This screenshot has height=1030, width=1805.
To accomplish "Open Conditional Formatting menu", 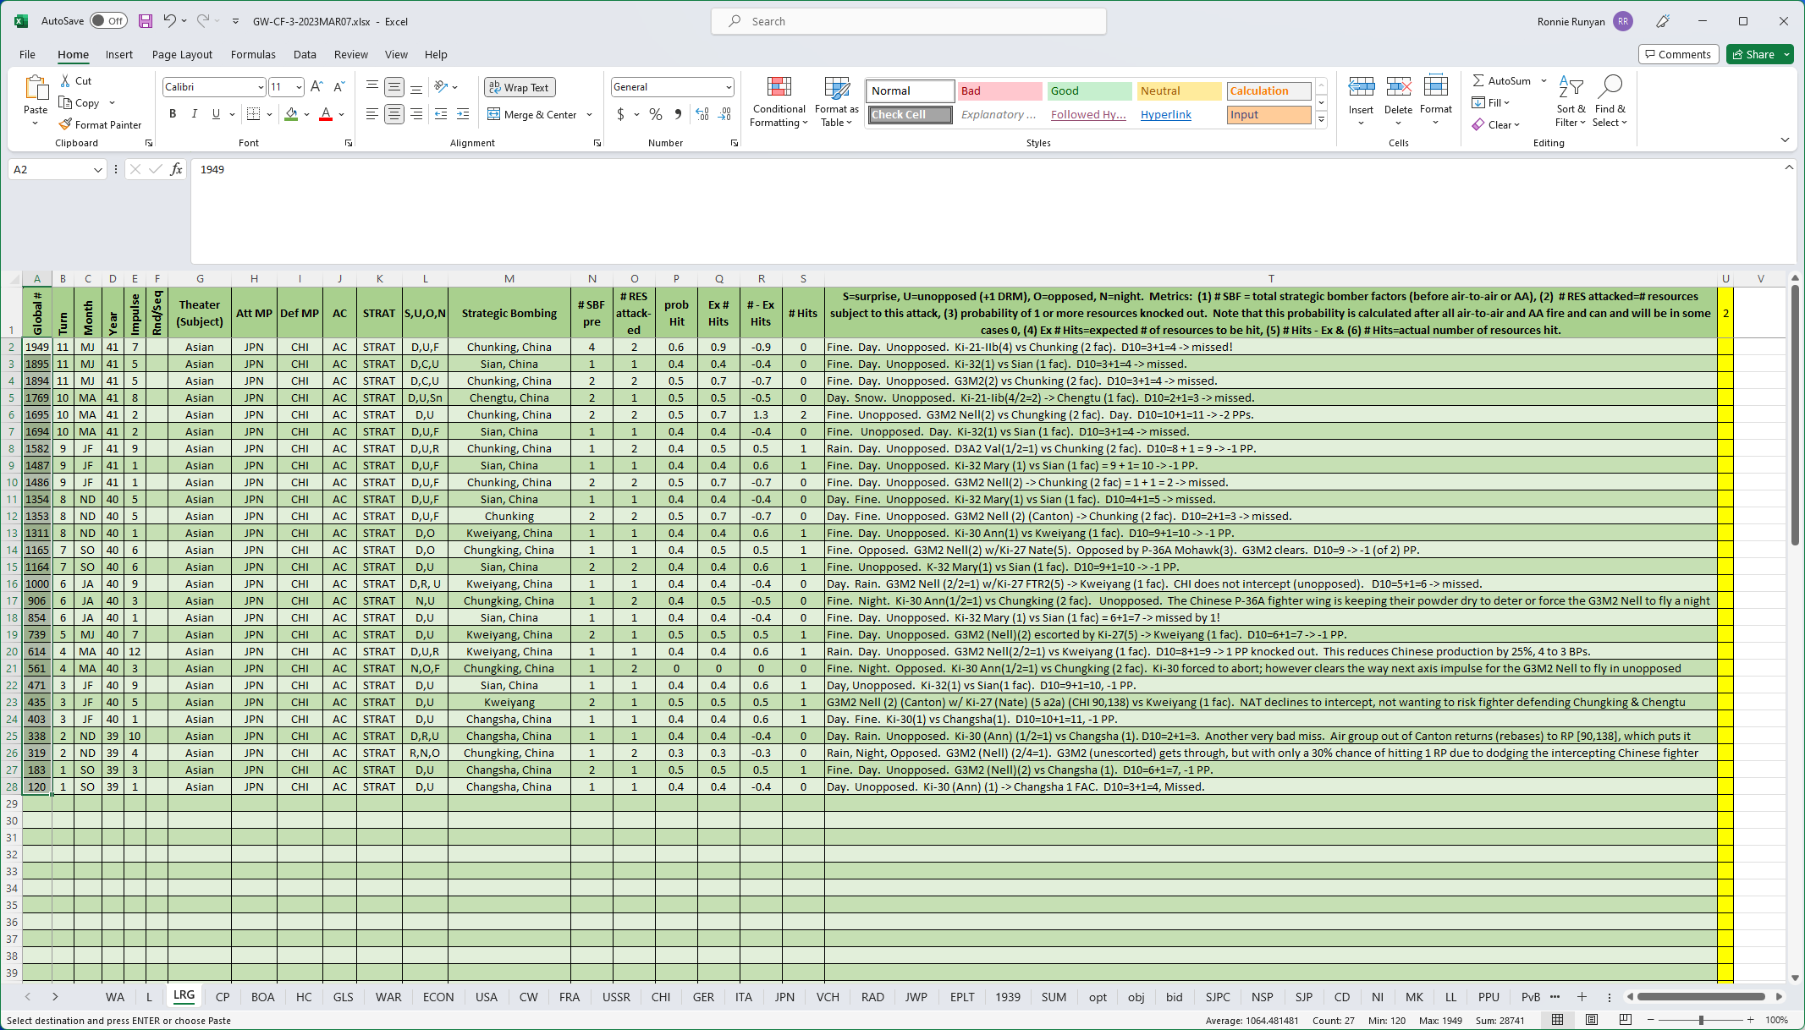I will (x=779, y=101).
